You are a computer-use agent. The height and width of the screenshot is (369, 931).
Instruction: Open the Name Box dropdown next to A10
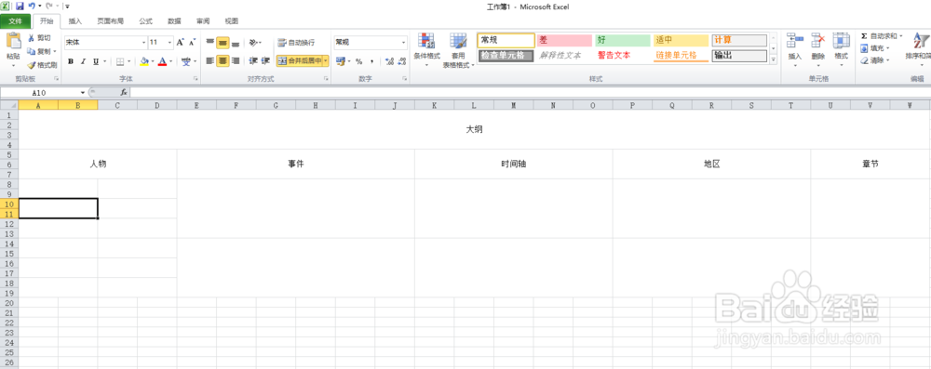(x=83, y=93)
